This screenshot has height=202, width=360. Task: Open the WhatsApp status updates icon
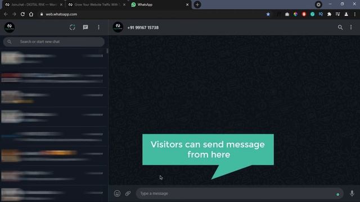coord(73,27)
